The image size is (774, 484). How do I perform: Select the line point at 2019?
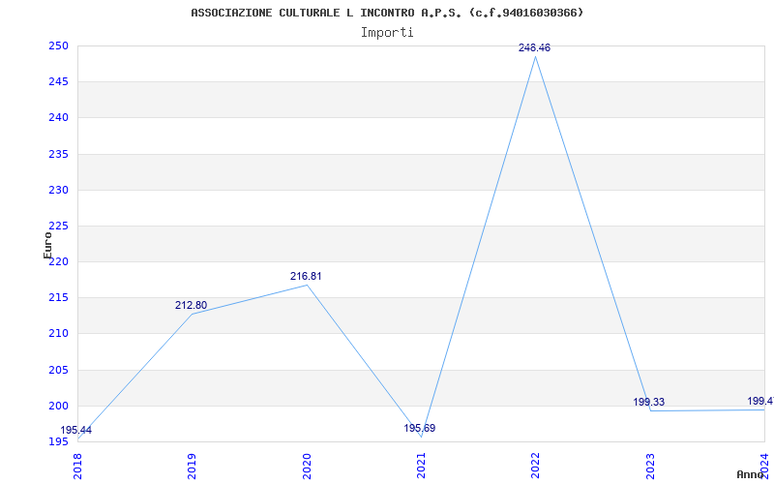pyautogui.click(x=192, y=314)
